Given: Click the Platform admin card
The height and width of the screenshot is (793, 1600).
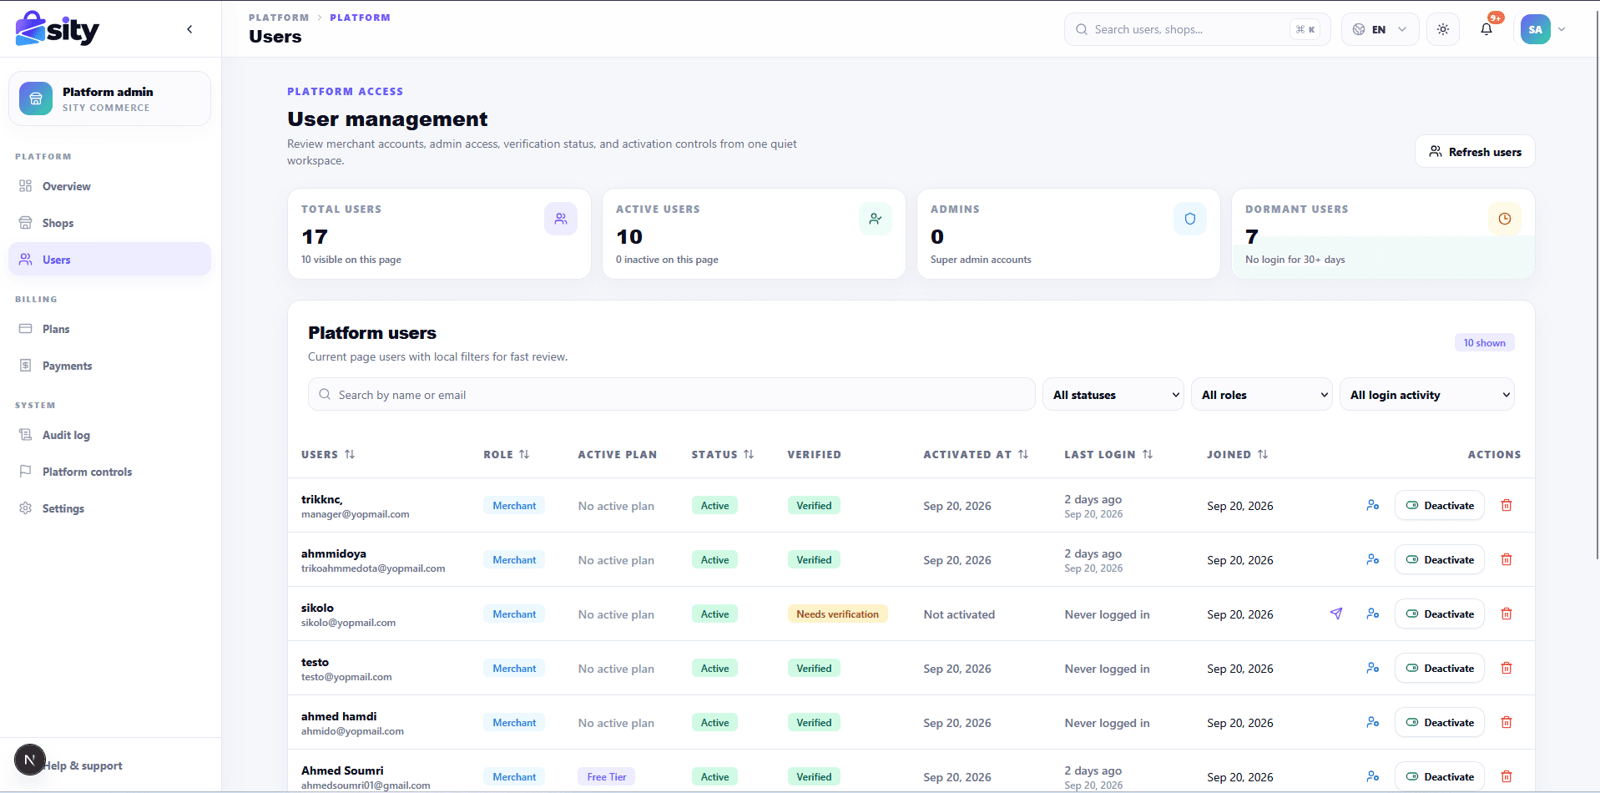Looking at the screenshot, I should point(109,98).
